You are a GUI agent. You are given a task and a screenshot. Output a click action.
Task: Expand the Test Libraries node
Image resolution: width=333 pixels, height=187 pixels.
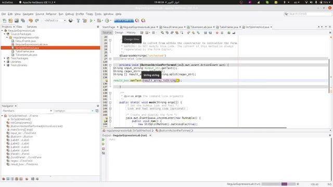[5, 65]
